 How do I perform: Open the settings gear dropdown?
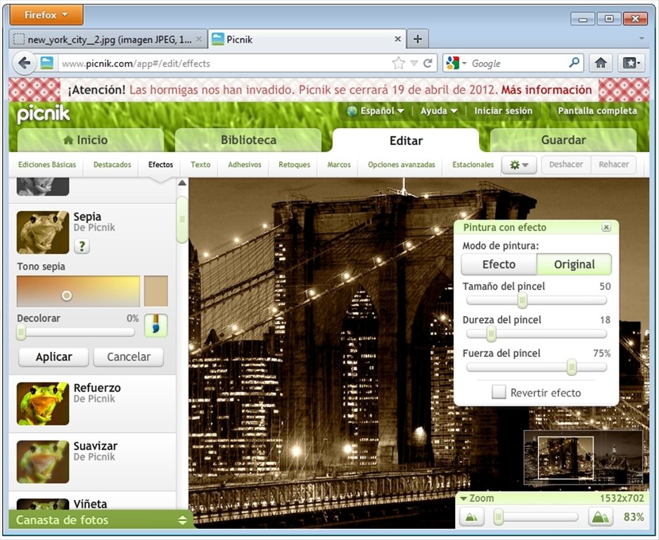[519, 165]
